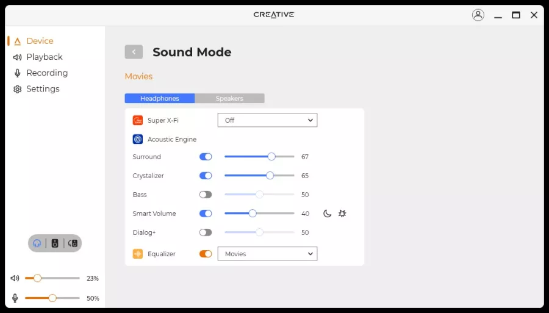549x313 pixels.
Task: Minimize the Creative app window
Action: click(x=498, y=16)
